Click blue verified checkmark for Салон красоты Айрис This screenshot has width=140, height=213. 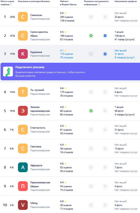[105, 36]
